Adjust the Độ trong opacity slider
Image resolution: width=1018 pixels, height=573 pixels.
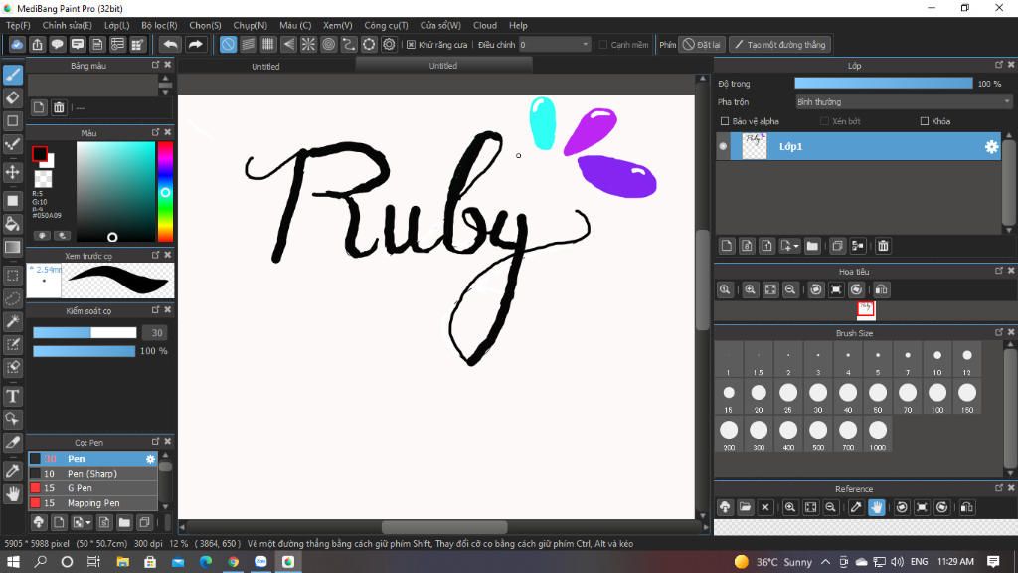[884, 84]
